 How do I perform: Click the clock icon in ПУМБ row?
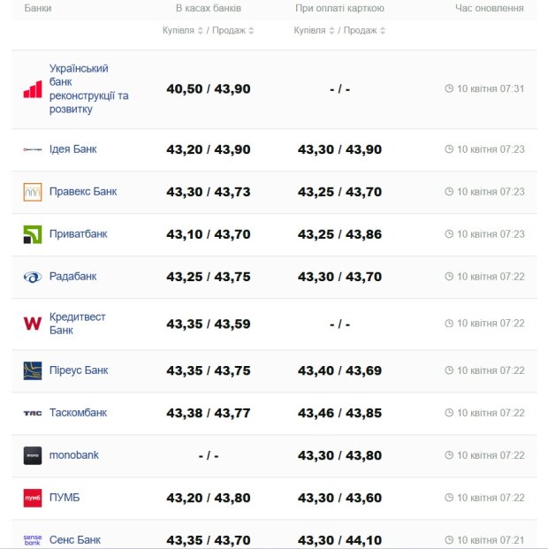click(449, 498)
